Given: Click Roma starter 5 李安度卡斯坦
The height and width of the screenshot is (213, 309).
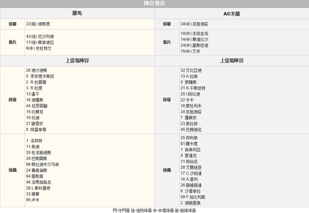Looking at the screenshot, I should (x=40, y=76).
